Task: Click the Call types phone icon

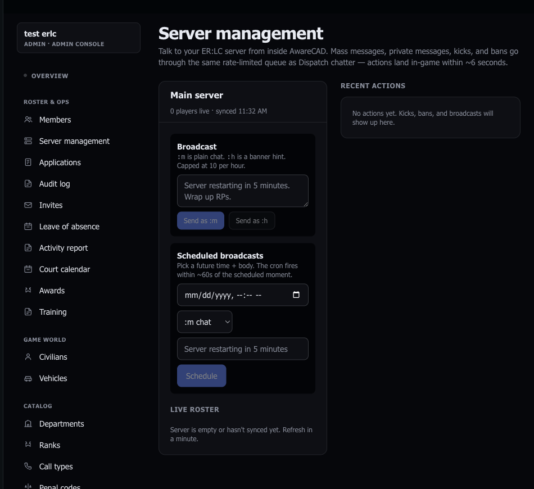Action: tap(28, 466)
